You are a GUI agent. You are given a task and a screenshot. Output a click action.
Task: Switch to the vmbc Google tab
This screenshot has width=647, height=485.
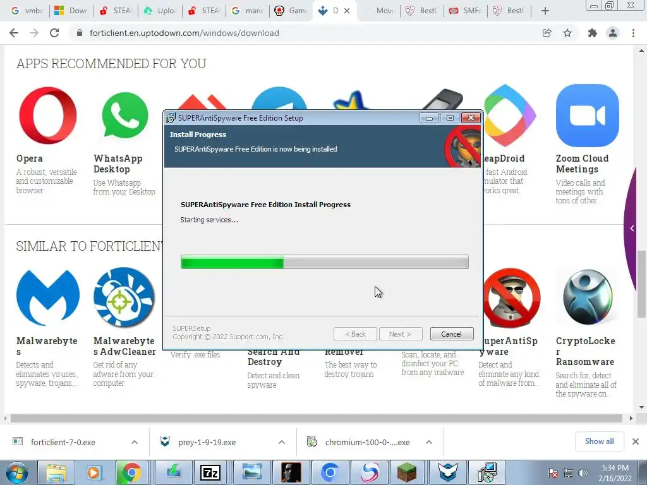(x=27, y=11)
